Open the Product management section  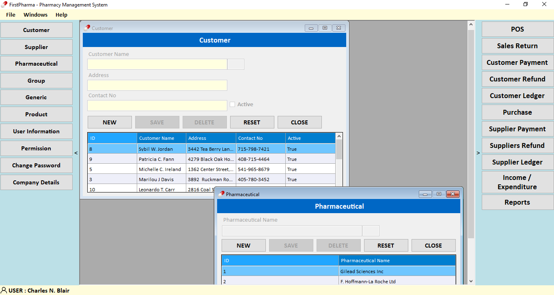pos(37,114)
